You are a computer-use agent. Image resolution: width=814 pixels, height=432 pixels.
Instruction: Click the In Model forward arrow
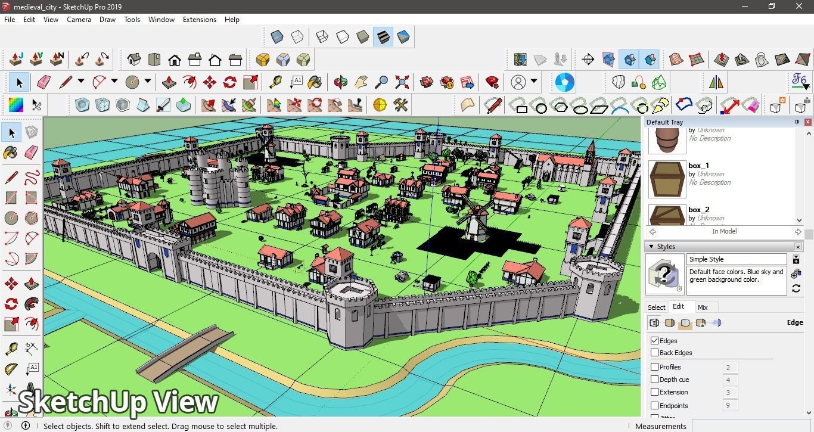[798, 232]
